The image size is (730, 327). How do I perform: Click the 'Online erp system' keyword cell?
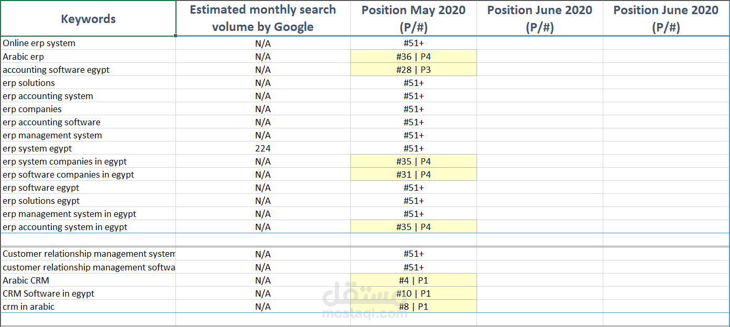88,43
